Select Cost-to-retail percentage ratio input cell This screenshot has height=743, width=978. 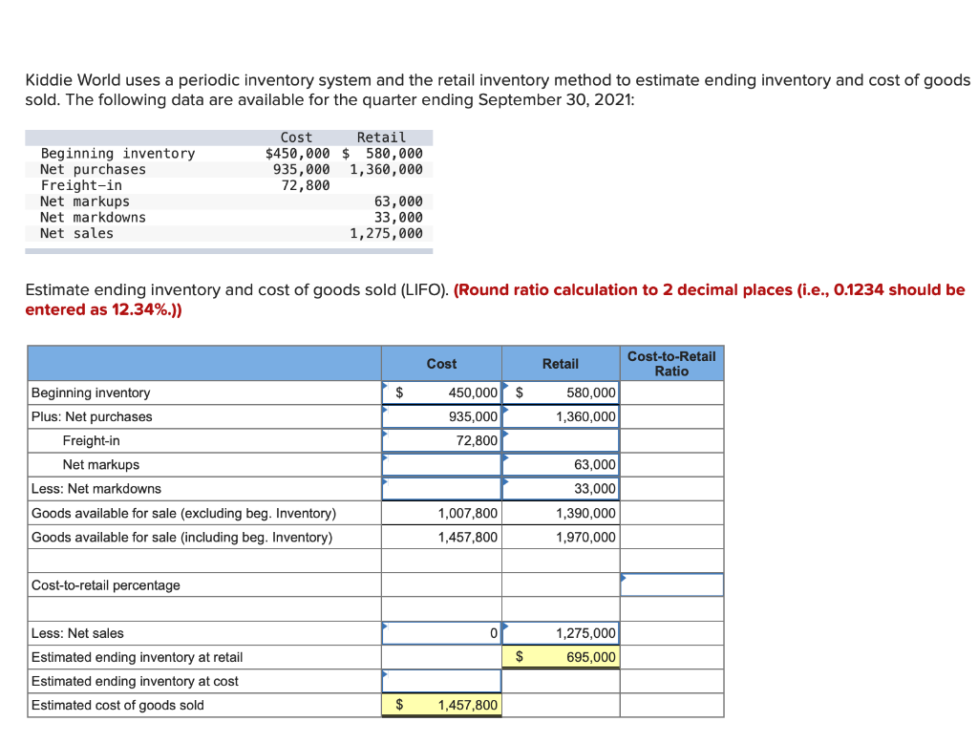pyautogui.click(x=671, y=584)
